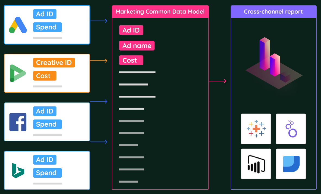Click the Facebook logo
This screenshot has width=321, height=194.
(x=18, y=122)
